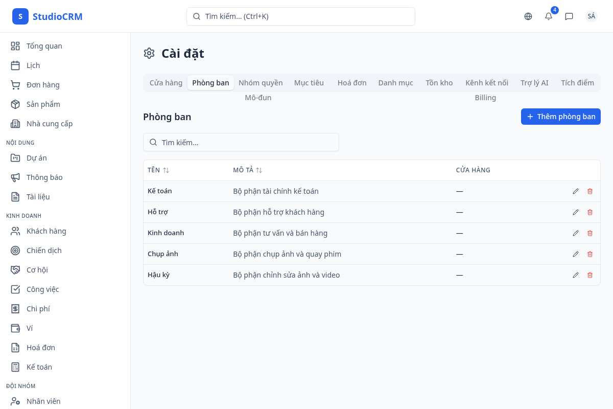The height and width of the screenshot is (409, 613).
Task: Open the chat messages icon
Action: pyautogui.click(x=569, y=16)
